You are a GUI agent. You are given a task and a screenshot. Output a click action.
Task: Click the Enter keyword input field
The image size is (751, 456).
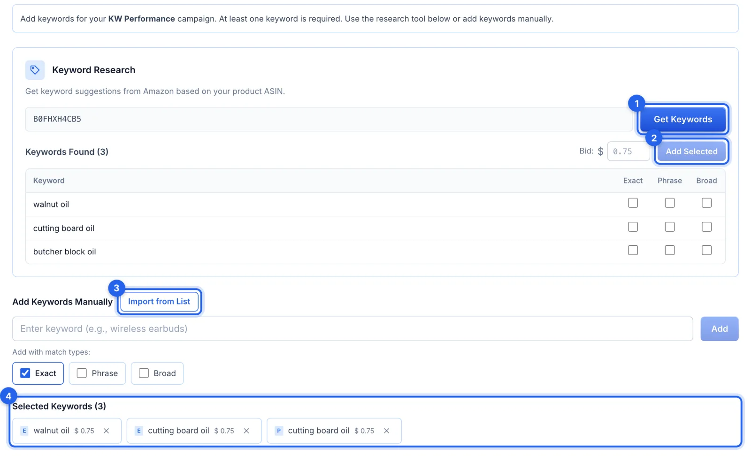point(353,329)
